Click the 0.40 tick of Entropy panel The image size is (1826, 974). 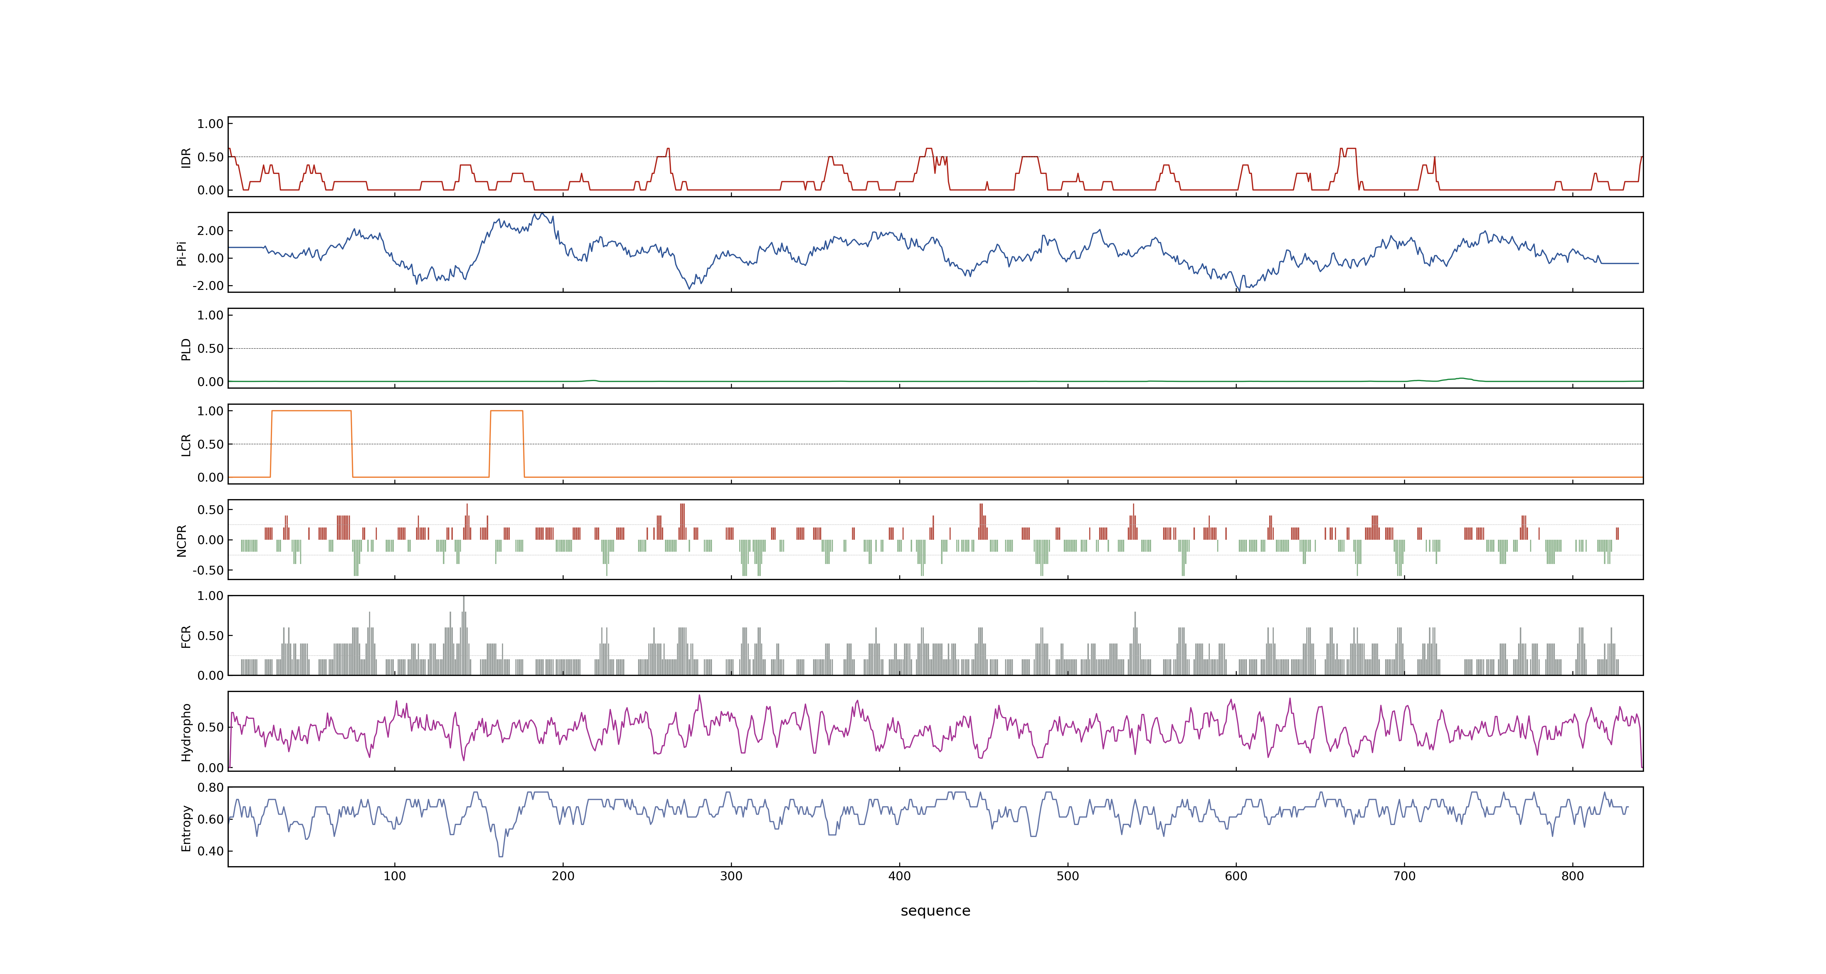coord(211,851)
